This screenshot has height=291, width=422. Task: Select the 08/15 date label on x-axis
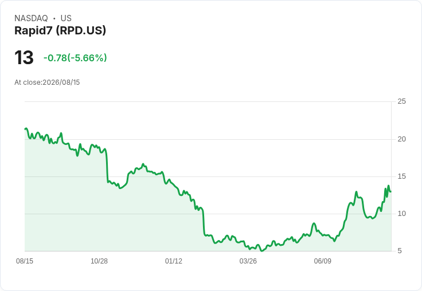(x=25, y=261)
